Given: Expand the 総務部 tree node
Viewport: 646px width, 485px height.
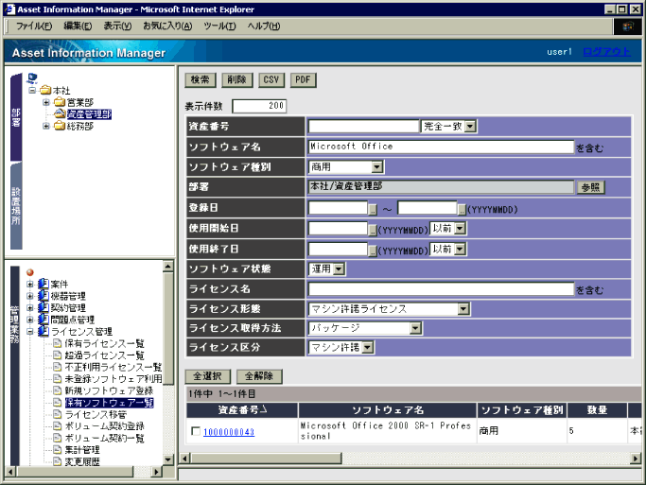Looking at the screenshot, I should tap(46, 126).
